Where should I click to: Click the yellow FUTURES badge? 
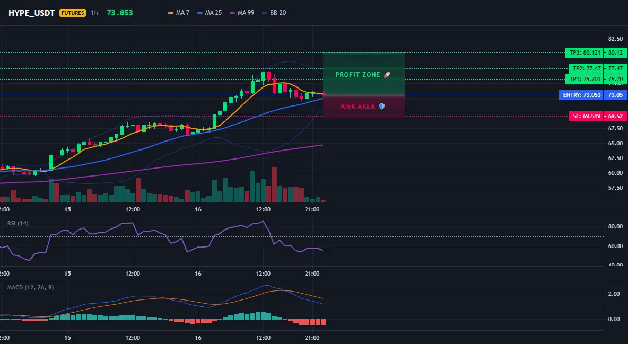click(x=73, y=13)
